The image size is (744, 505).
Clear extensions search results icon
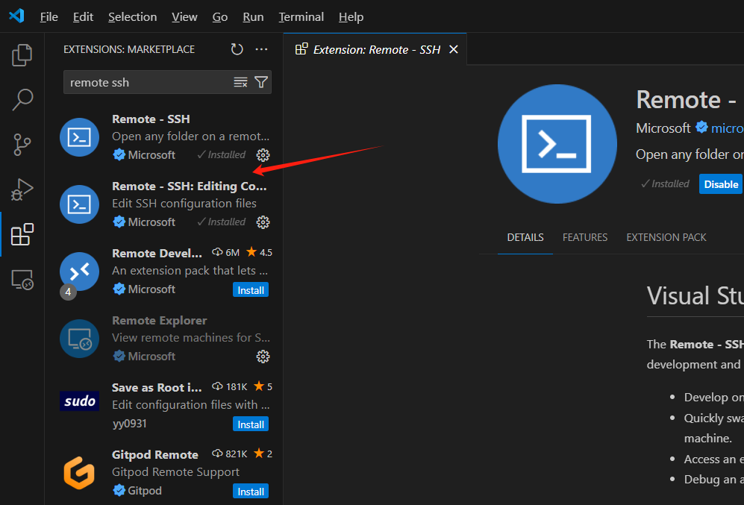(240, 82)
